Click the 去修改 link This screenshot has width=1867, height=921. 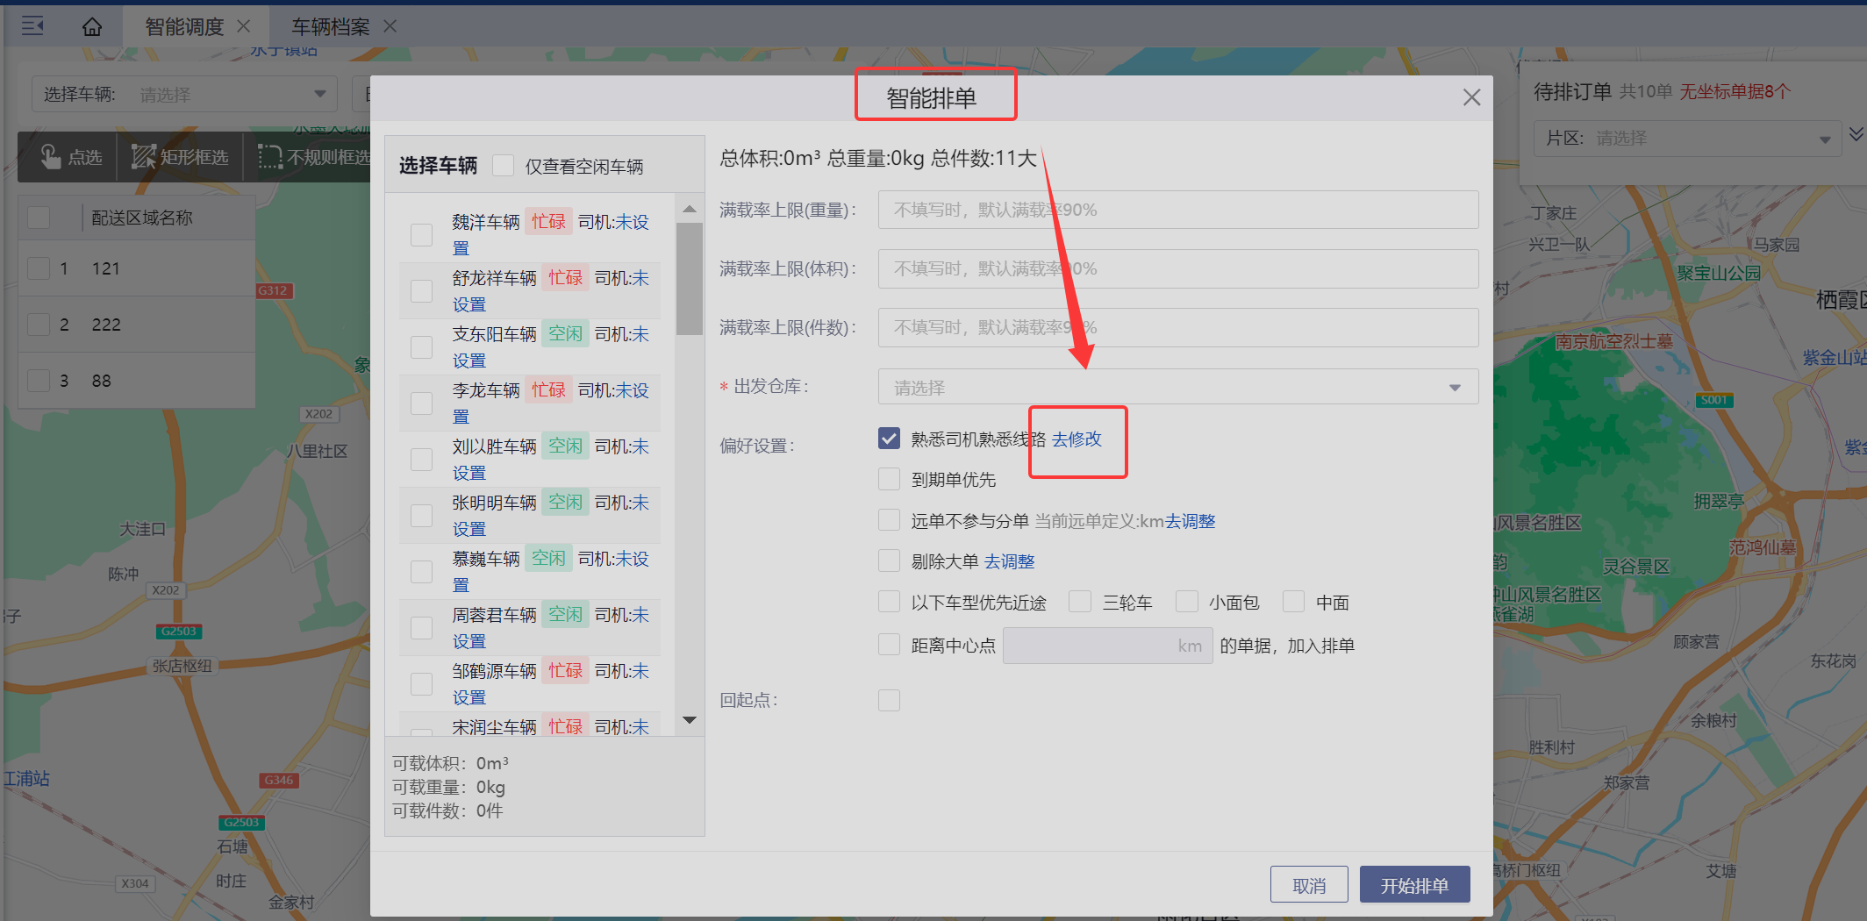[1077, 439]
